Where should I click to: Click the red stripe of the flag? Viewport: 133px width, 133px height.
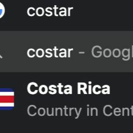click(x=7, y=99)
